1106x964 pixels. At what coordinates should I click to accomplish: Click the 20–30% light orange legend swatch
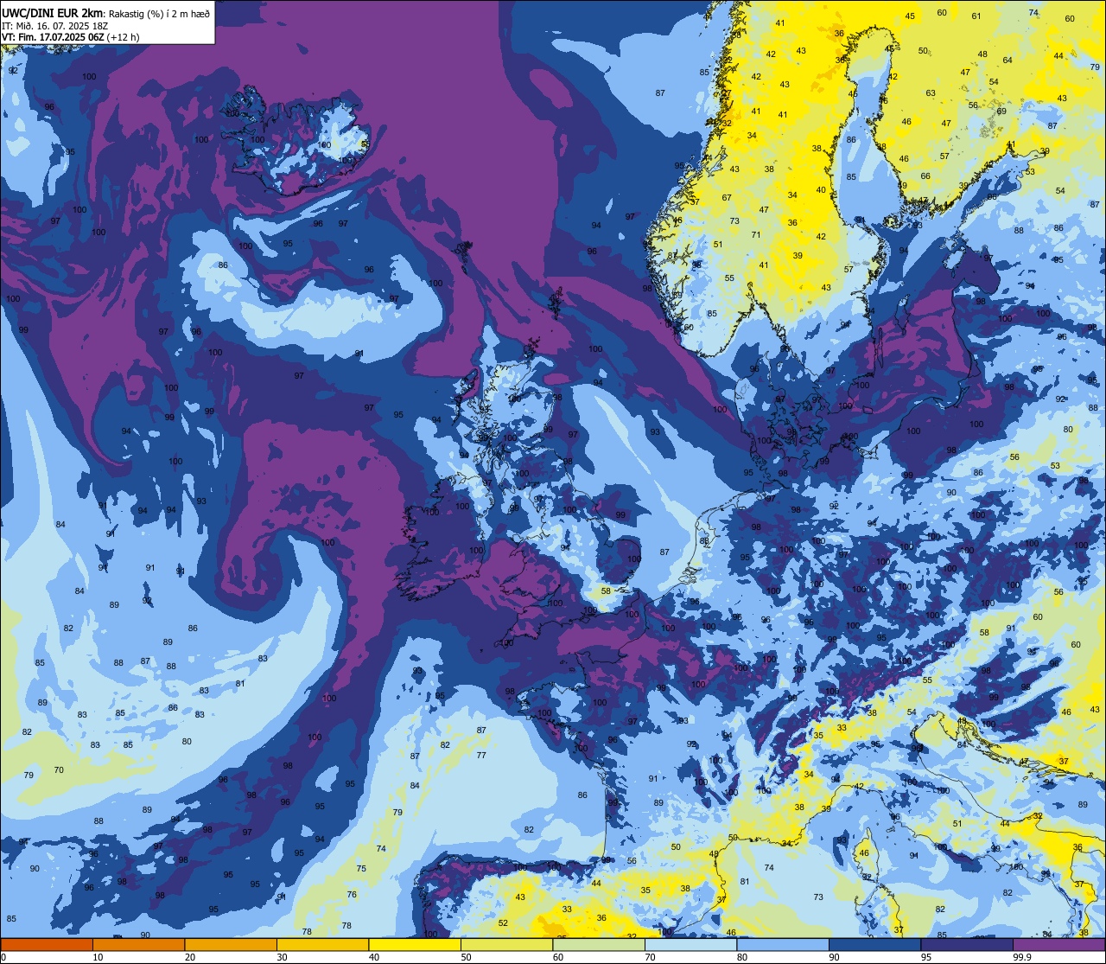pyautogui.click(x=231, y=944)
